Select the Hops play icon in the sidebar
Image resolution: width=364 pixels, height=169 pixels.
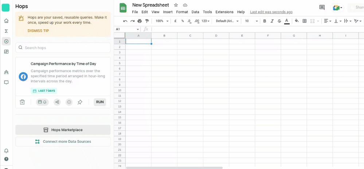click(x=6, y=41)
